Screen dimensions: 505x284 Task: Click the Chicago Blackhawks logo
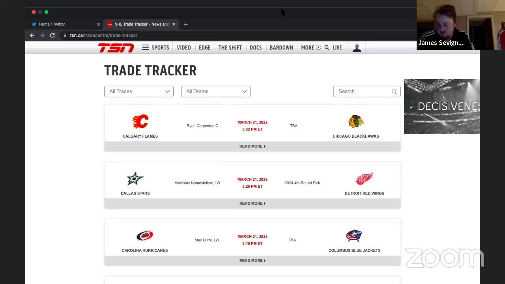(x=356, y=121)
